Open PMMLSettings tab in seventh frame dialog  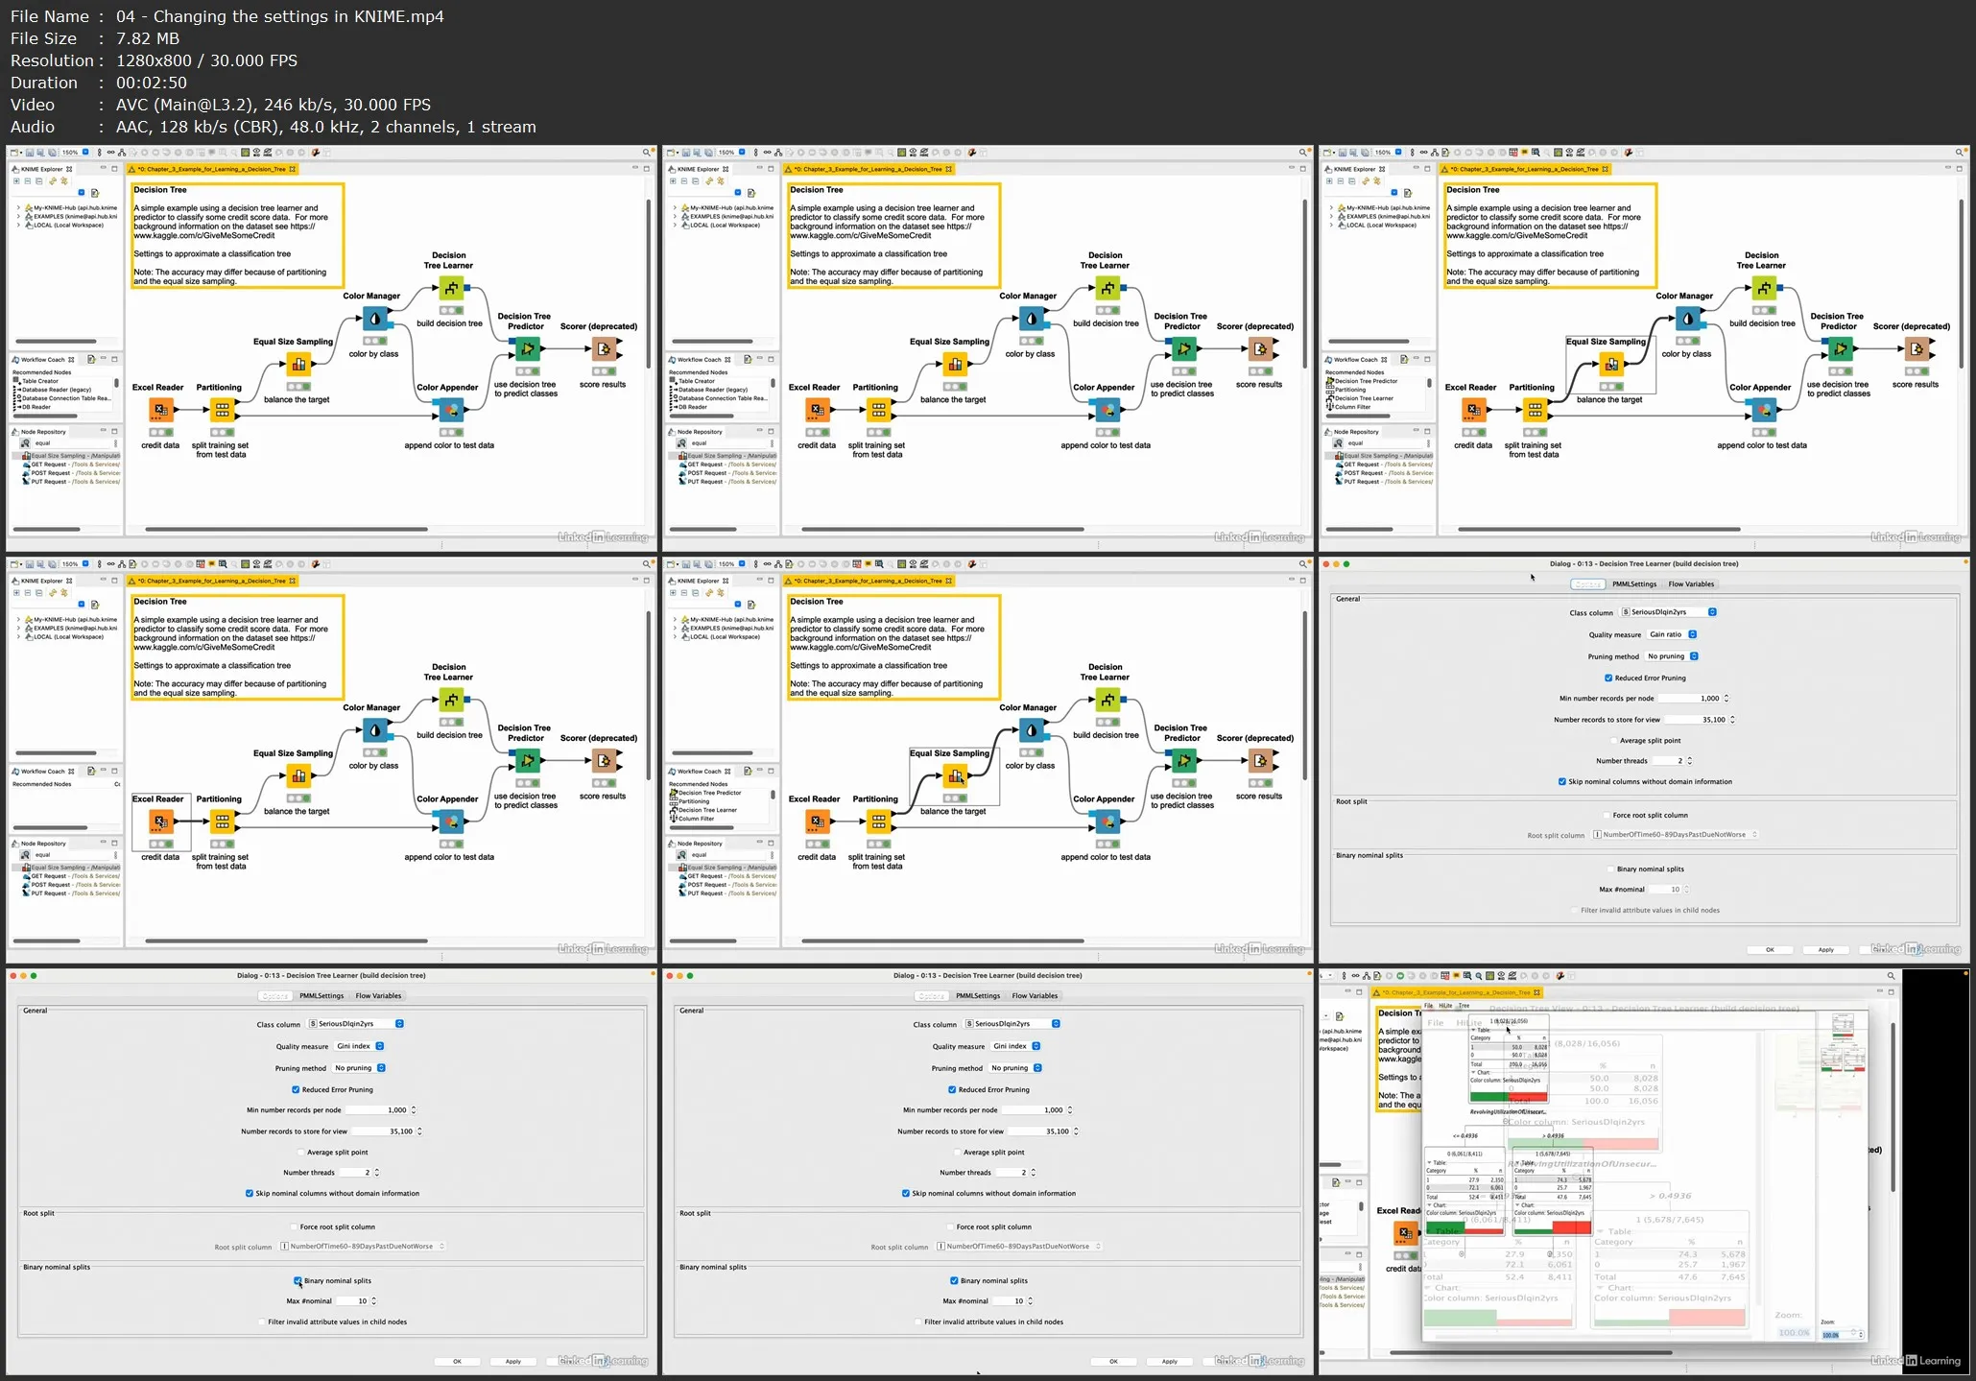321,995
